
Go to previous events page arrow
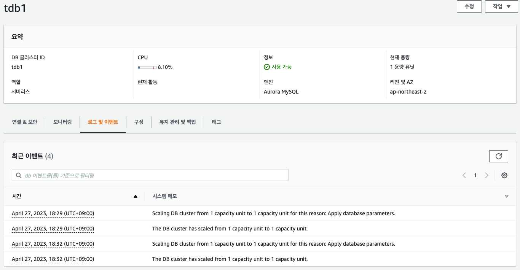(464, 175)
